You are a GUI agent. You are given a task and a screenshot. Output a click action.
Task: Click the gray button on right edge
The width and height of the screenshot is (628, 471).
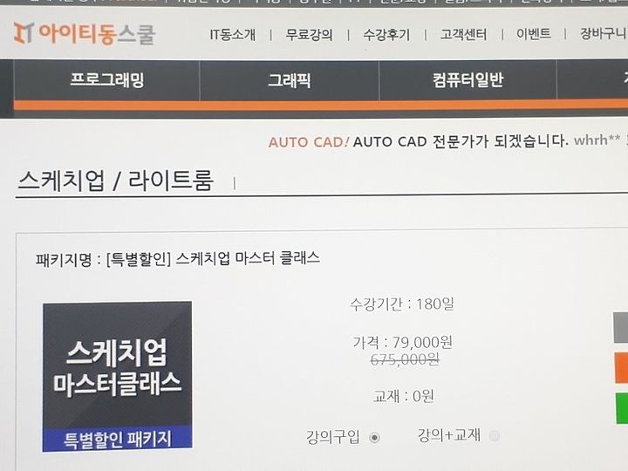621,328
